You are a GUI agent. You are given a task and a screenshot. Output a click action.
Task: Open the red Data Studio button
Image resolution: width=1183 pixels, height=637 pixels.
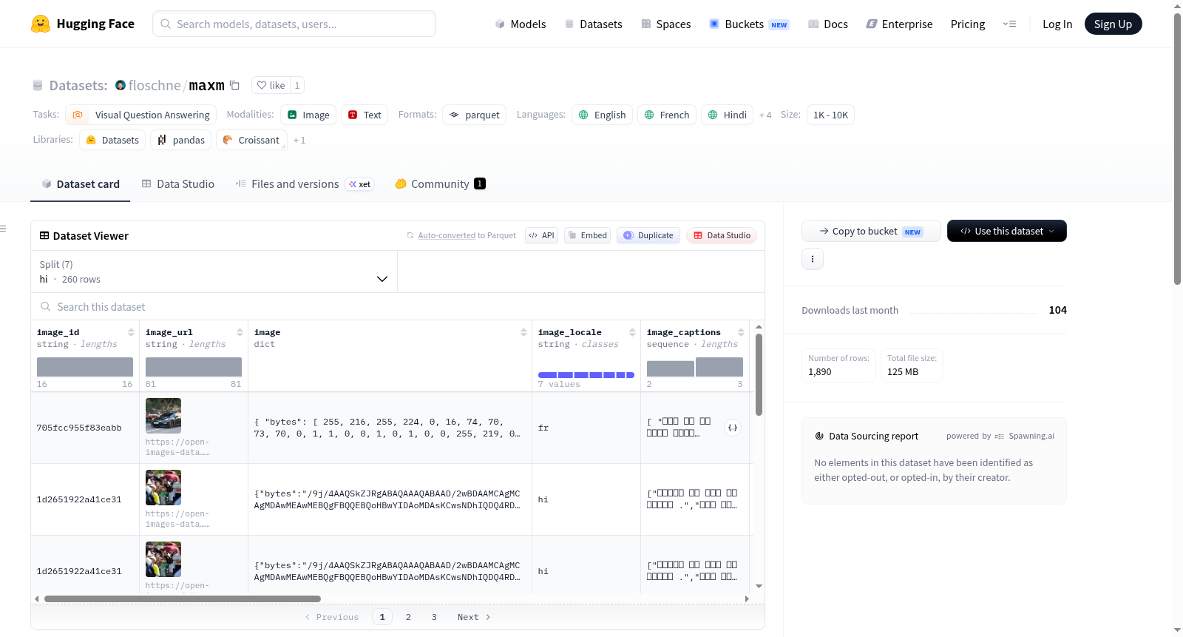click(722, 235)
